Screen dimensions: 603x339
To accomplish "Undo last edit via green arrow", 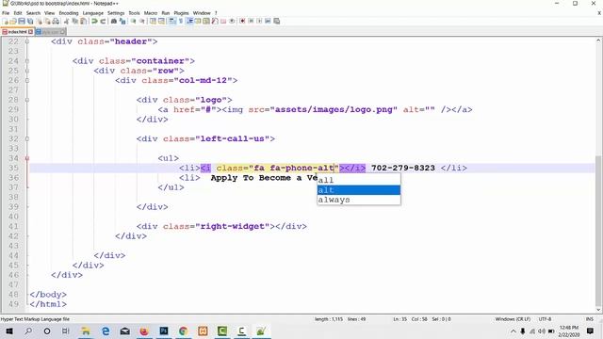I will coord(94,21).
